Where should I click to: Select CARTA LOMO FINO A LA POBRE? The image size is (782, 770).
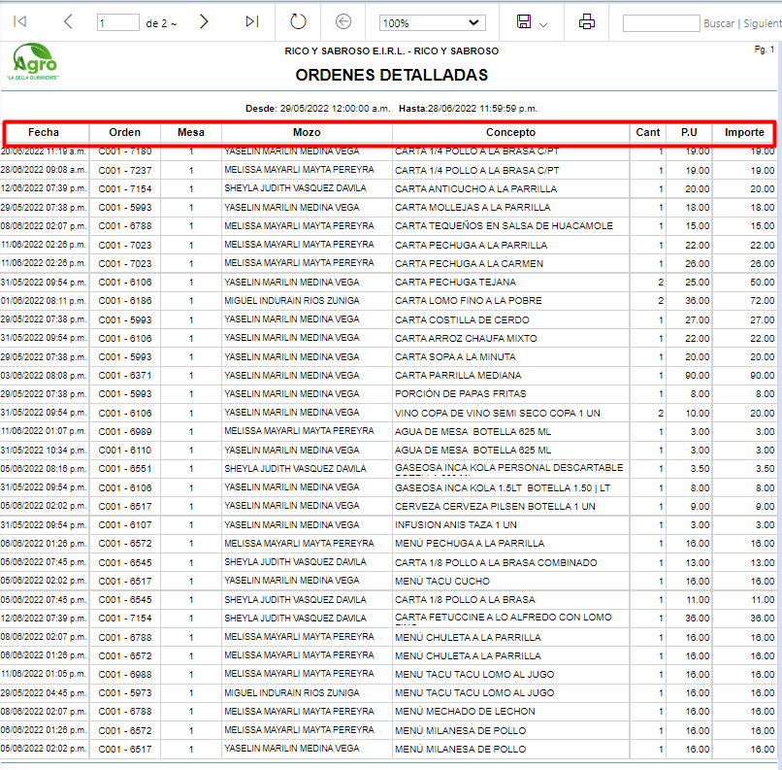(469, 300)
